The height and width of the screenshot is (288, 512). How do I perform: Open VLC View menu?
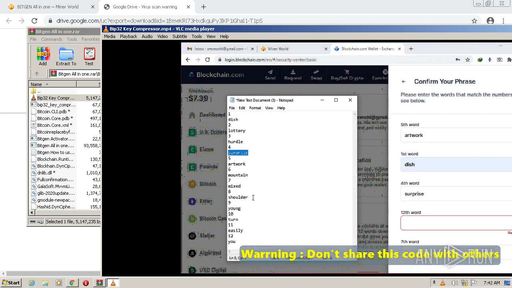pyautogui.click(x=211, y=36)
